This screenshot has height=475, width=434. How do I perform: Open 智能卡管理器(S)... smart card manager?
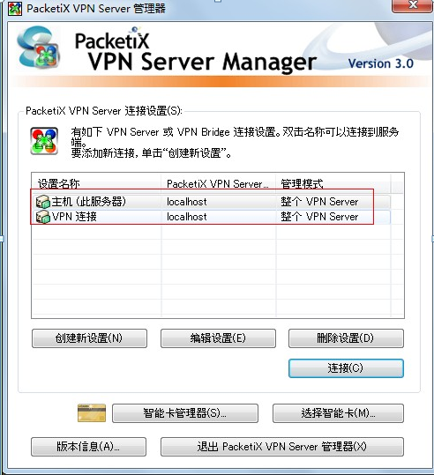coord(185,413)
